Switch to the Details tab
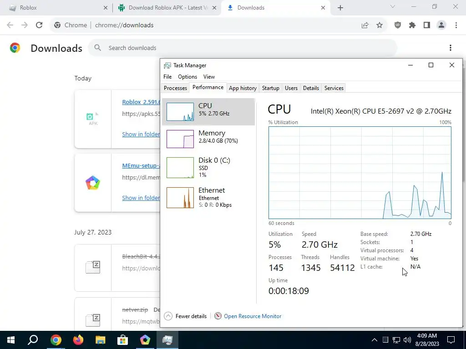466x349 pixels. pos(311,88)
